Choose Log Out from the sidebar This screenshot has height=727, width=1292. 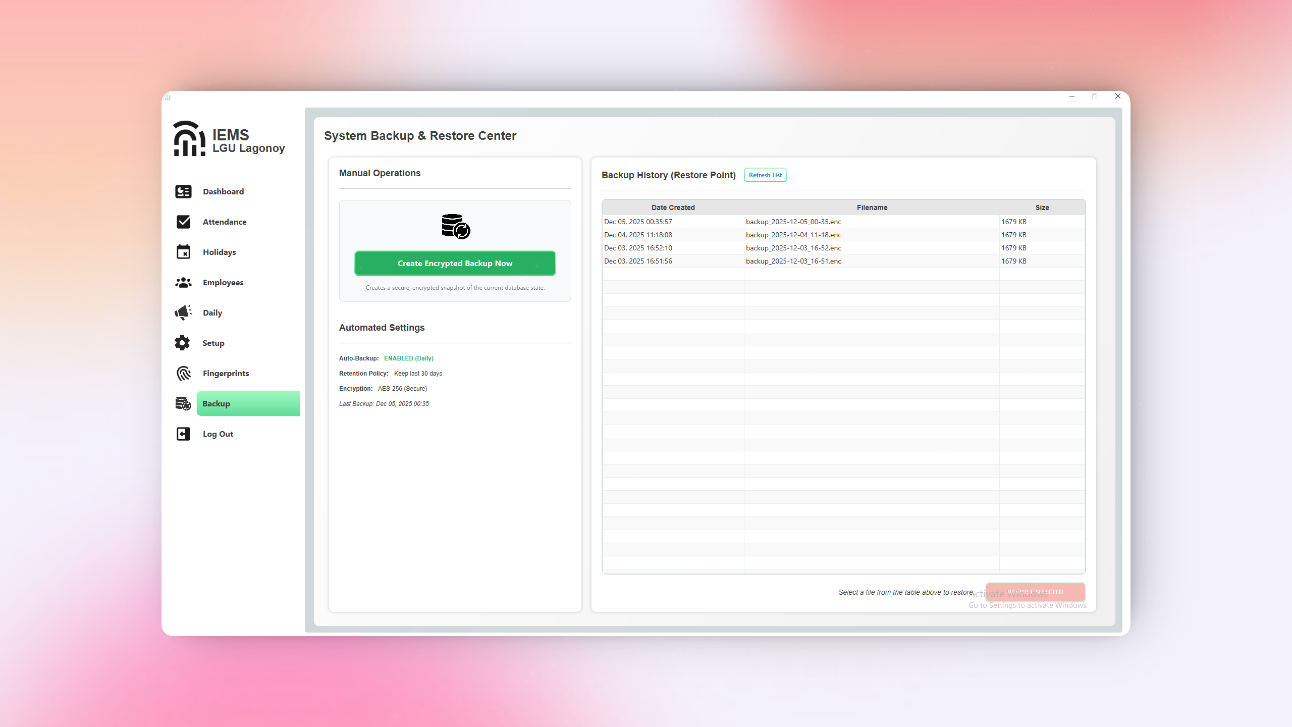[218, 434]
